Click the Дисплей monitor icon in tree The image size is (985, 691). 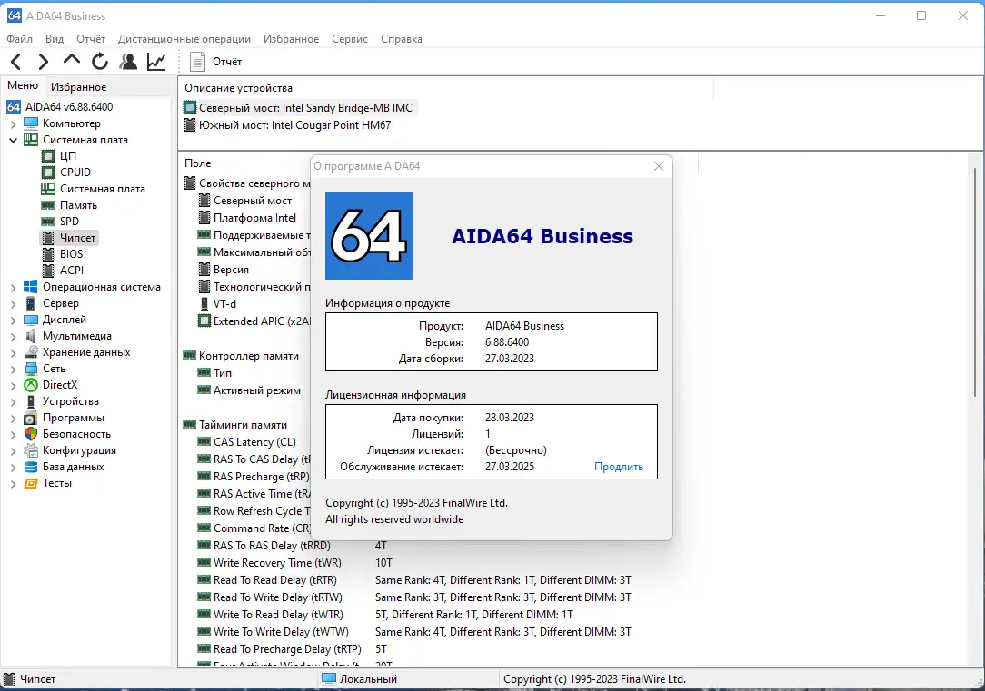[x=30, y=319]
